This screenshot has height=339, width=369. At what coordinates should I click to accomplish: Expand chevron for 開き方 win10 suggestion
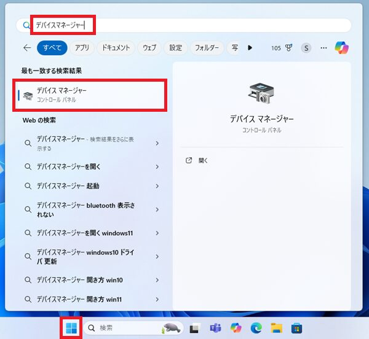[157, 280]
